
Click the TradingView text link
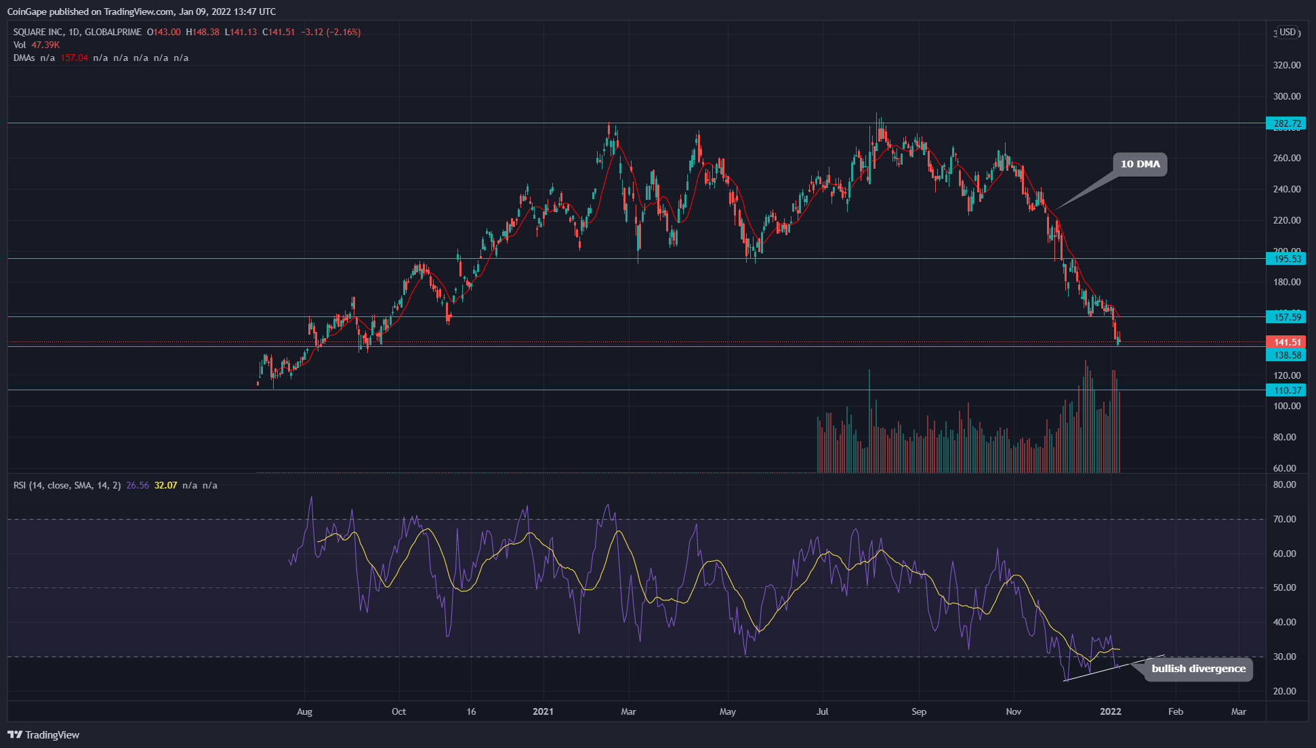click(52, 734)
